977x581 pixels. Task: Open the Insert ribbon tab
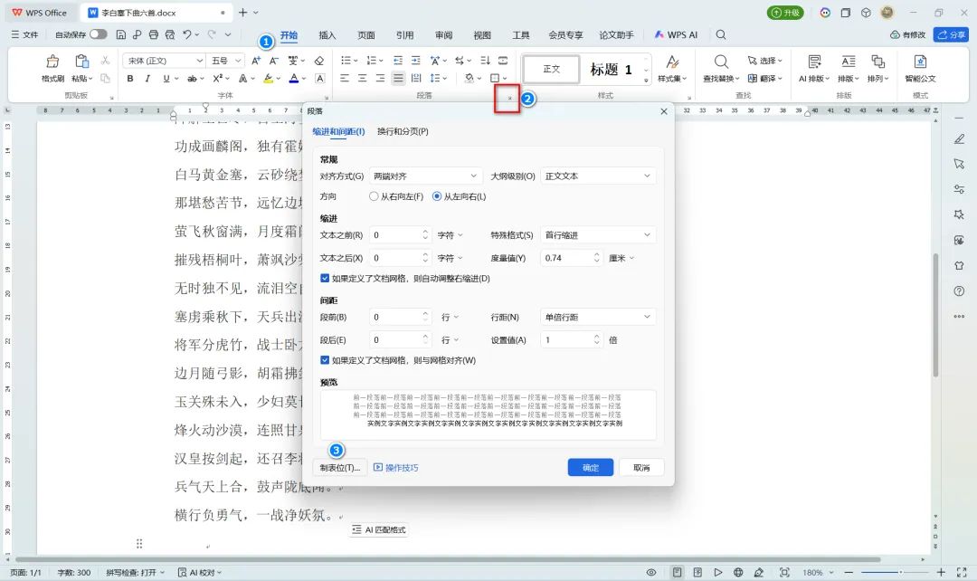tap(327, 35)
